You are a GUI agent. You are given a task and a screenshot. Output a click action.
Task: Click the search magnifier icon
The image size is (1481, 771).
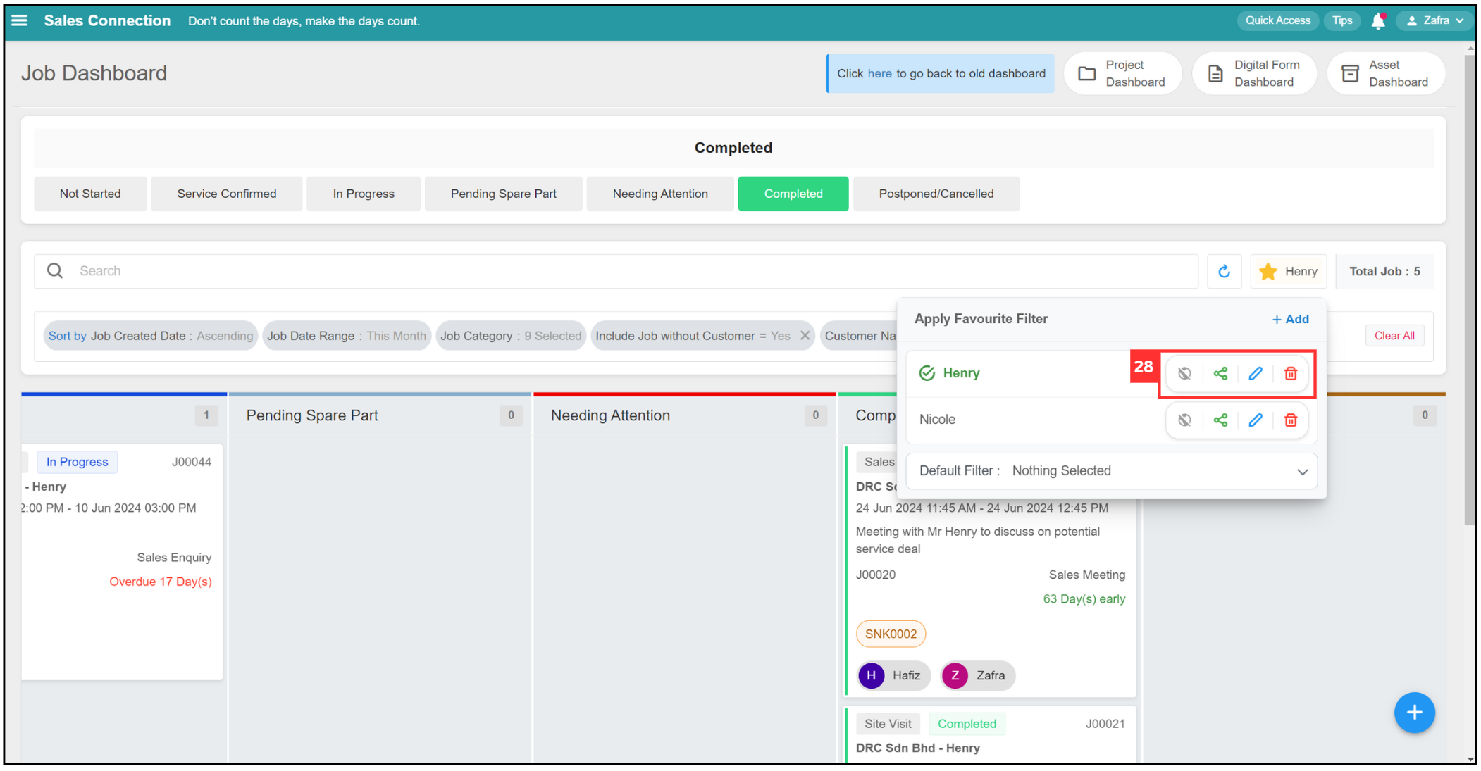coord(55,271)
